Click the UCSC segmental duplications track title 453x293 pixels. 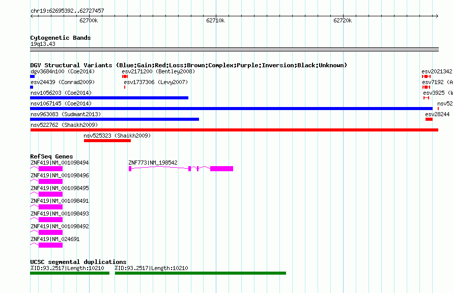[x=78, y=262]
